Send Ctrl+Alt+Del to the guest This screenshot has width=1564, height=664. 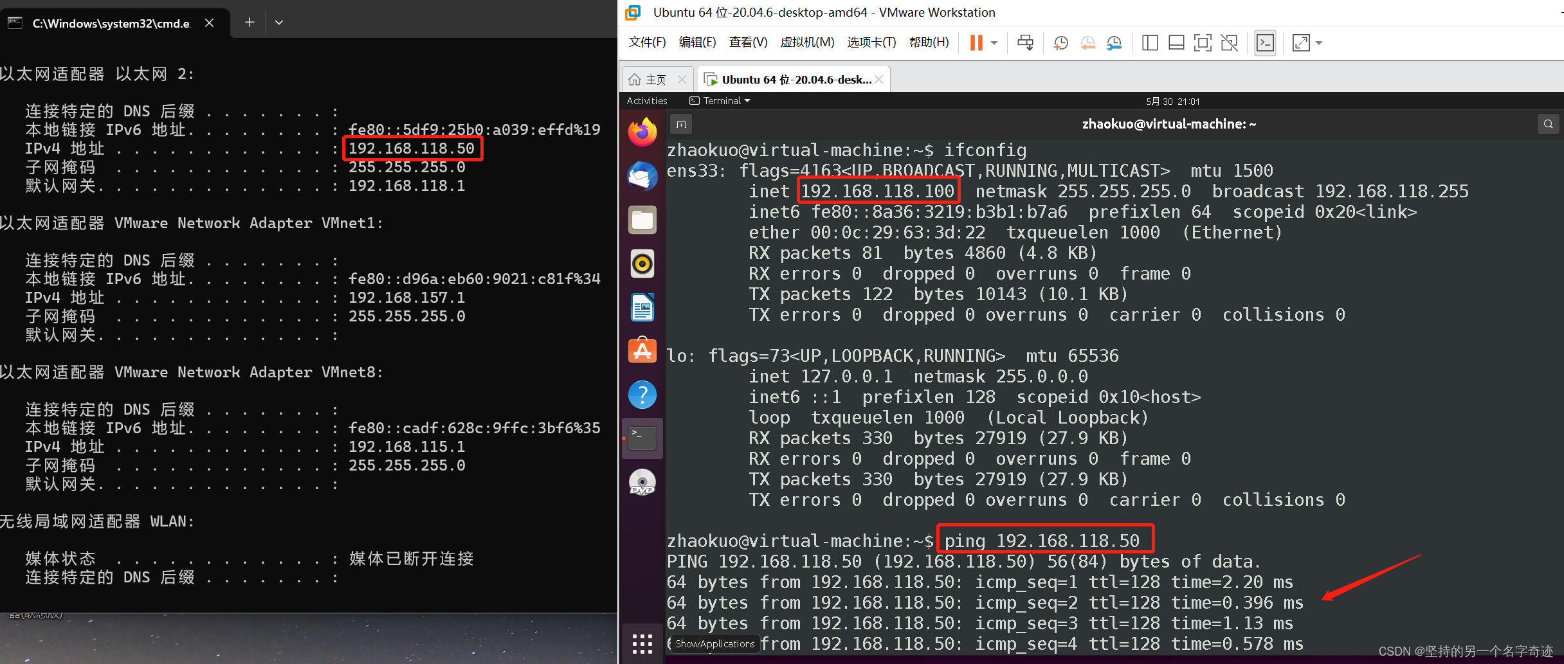(x=1026, y=42)
